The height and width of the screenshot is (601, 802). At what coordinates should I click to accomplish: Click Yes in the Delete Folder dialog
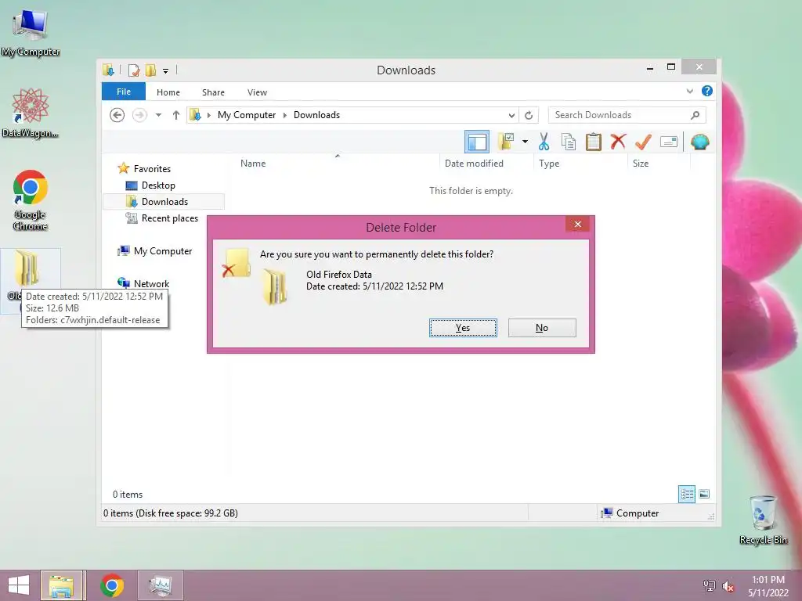(x=463, y=328)
